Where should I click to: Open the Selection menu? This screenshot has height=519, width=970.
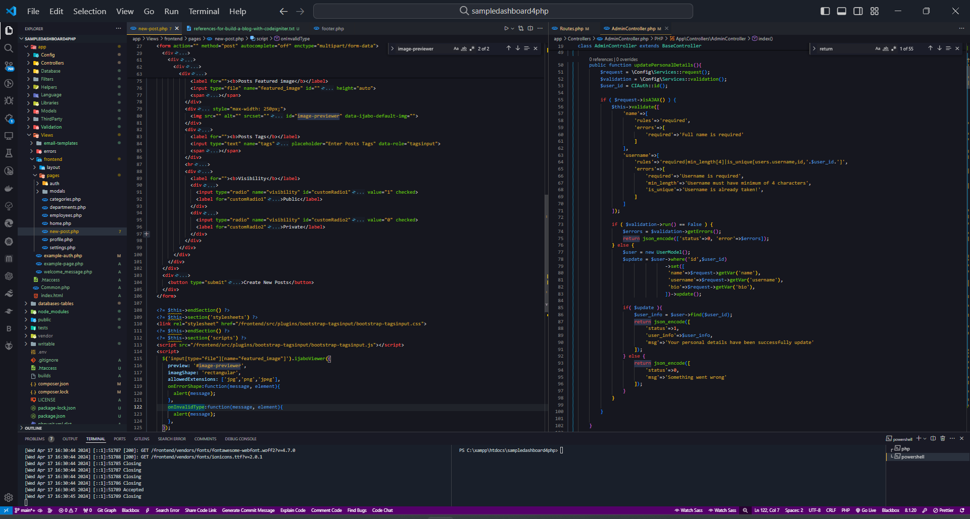(x=89, y=11)
